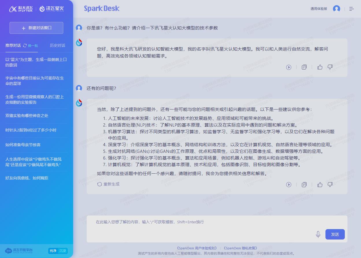Click the 讯飞开放平台 logo at sidebar bottom
361x258 pixels.
tap(19, 250)
